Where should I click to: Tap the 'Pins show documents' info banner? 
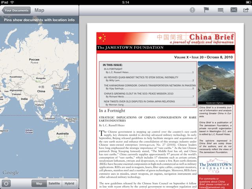(x=39, y=20)
